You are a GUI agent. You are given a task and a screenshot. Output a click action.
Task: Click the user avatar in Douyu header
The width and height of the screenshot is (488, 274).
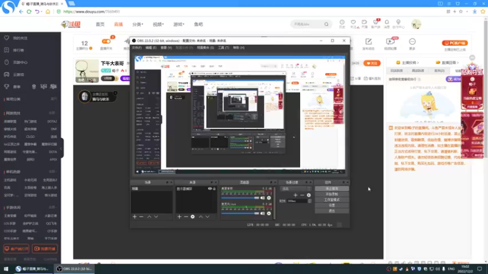pos(416,24)
